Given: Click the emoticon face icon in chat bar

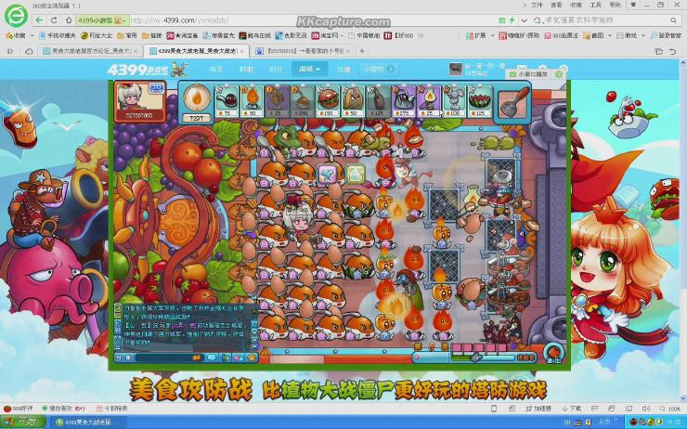Looking at the screenshot, I should [x=252, y=357].
